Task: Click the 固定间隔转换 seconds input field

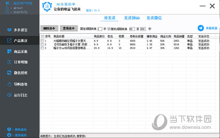Action: [100, 29]
